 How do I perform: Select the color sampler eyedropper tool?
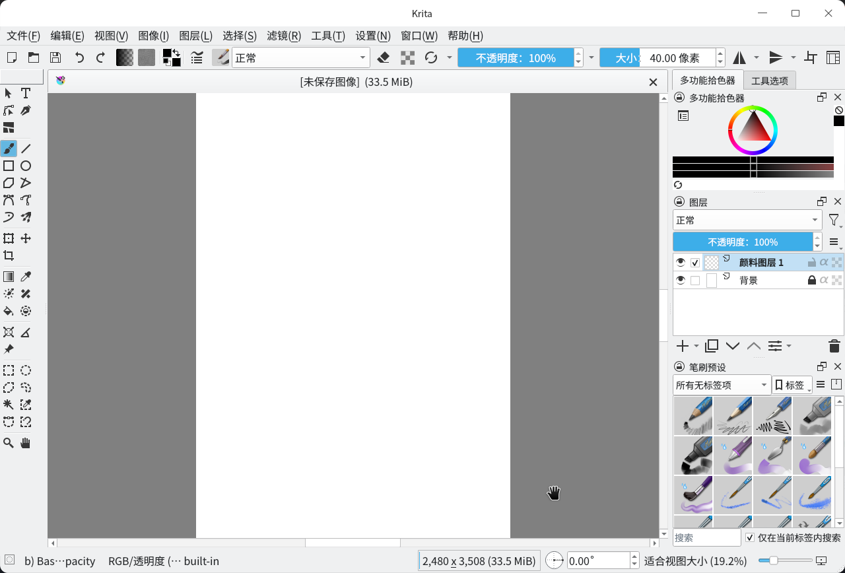(26, 277)
